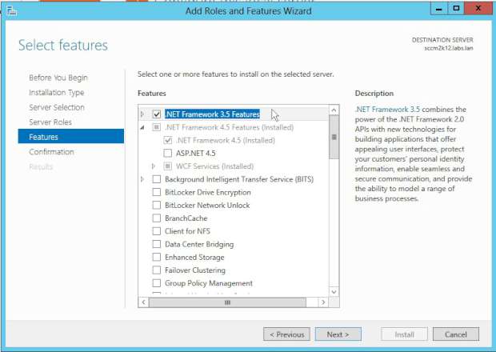
Task: Cancel the wizard
Action: coord(456,334)
